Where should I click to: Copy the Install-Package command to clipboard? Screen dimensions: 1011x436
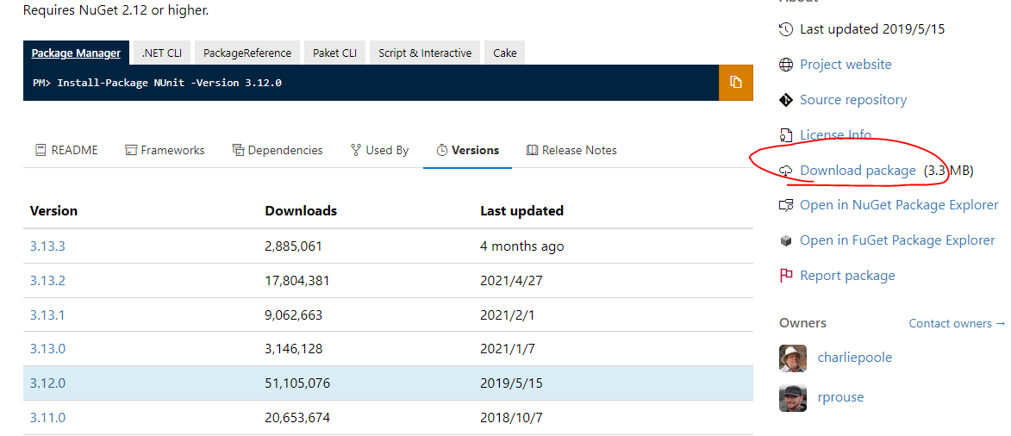point(735,83)
